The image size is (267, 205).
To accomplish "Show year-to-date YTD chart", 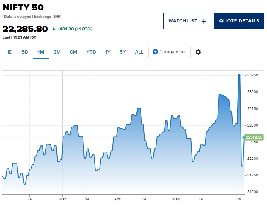I will [91, 52].
